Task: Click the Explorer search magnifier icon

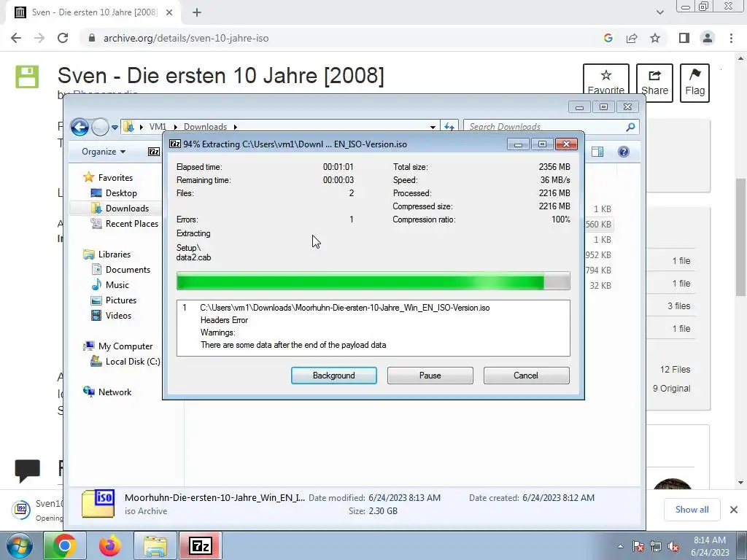Action: pyautogui.click(x=630, y=127)
